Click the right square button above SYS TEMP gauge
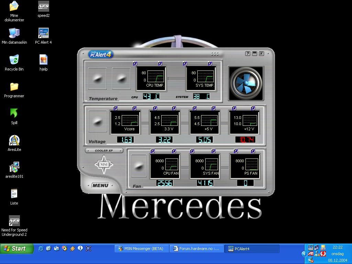 (x=210, y=64)
